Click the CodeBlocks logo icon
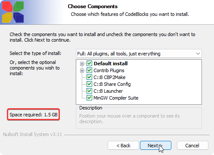 coord(13,12)
